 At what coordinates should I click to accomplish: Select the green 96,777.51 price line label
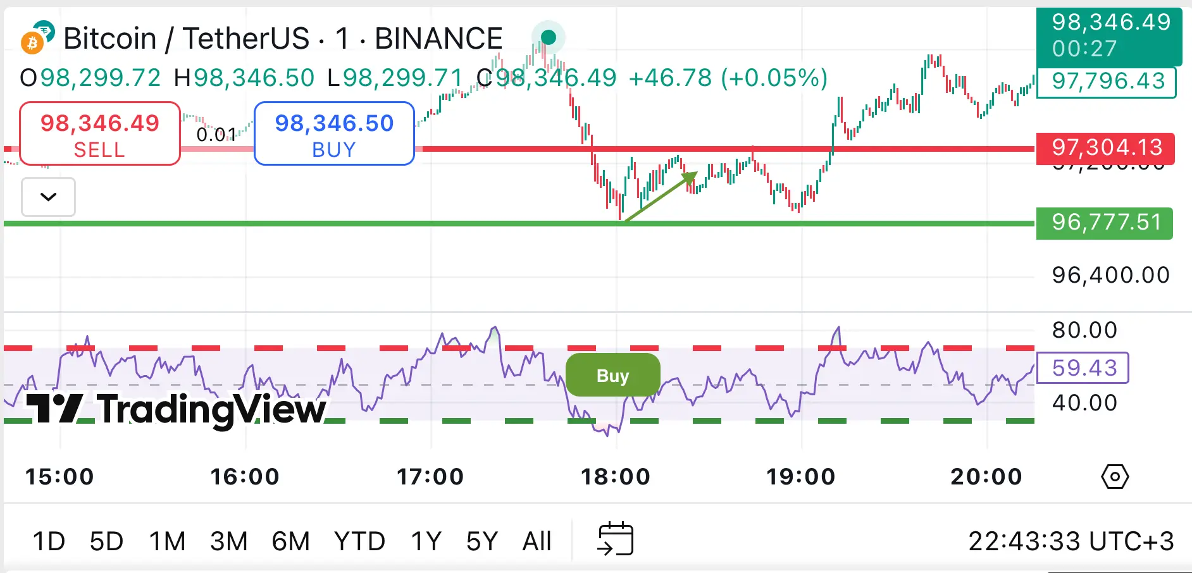1104,223
